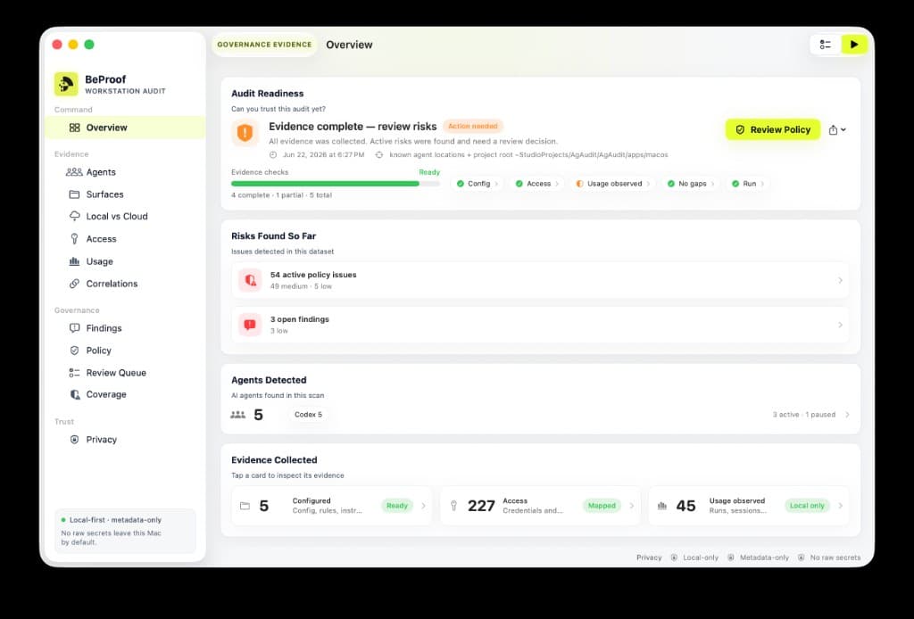Open the Run evidence check chip

[x=748, y=184]
